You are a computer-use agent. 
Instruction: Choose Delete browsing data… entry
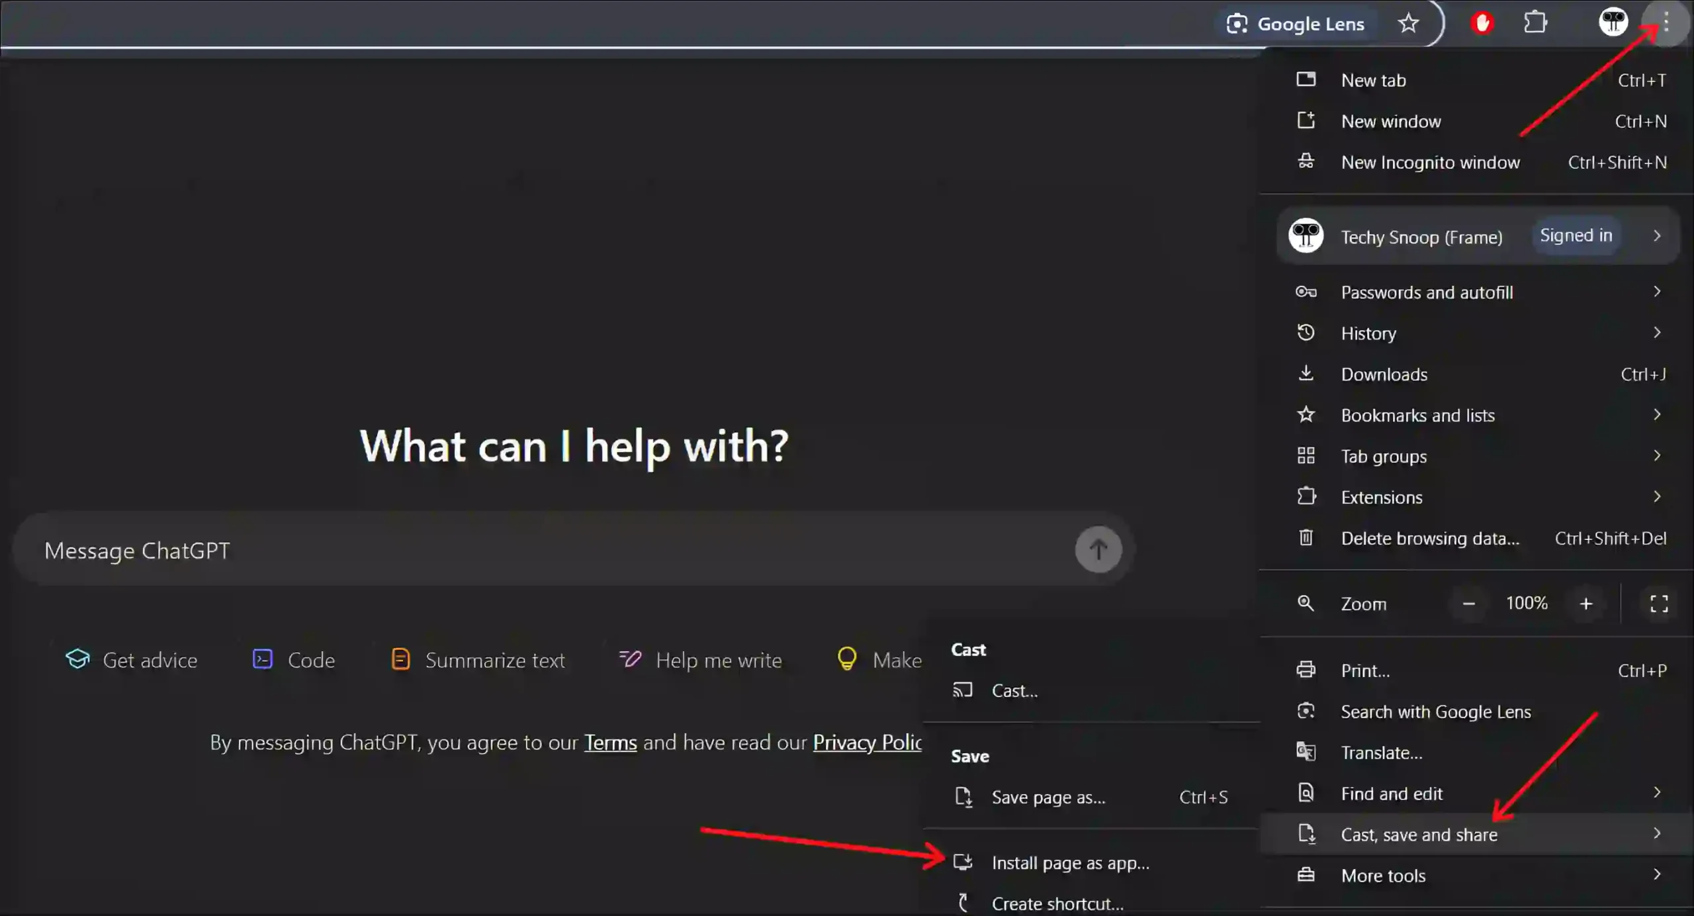(1477, 538)
